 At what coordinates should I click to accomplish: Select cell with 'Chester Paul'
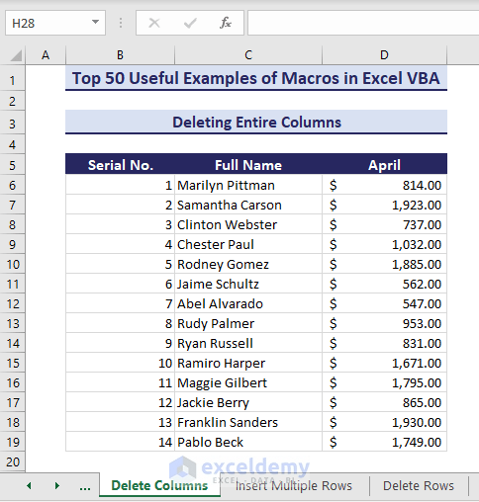point(248,244)
